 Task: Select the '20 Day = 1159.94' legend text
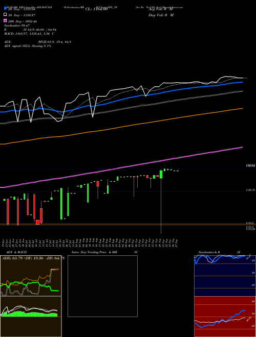tap(22, 9)
